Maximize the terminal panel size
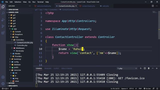Screen dimensions: 160x90 153,68
